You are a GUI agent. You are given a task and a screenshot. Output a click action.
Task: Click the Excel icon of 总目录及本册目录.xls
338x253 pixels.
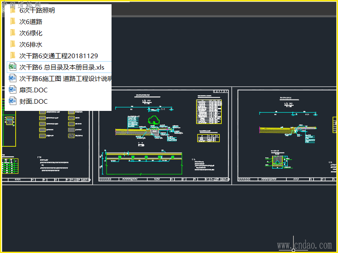click(x=13, y=67)
